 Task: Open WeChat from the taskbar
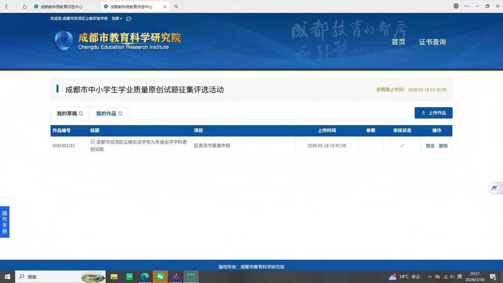tap(160, 277)
